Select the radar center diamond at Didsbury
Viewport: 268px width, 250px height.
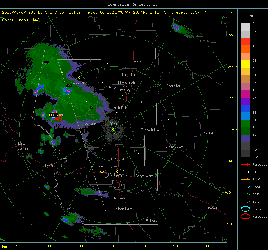pyautogui.click(x=113, y=130)
